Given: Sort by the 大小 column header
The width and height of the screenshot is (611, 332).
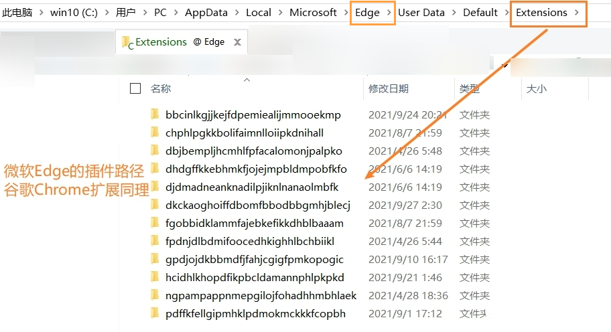Looking at the screenshot, I should click(536, 89).
